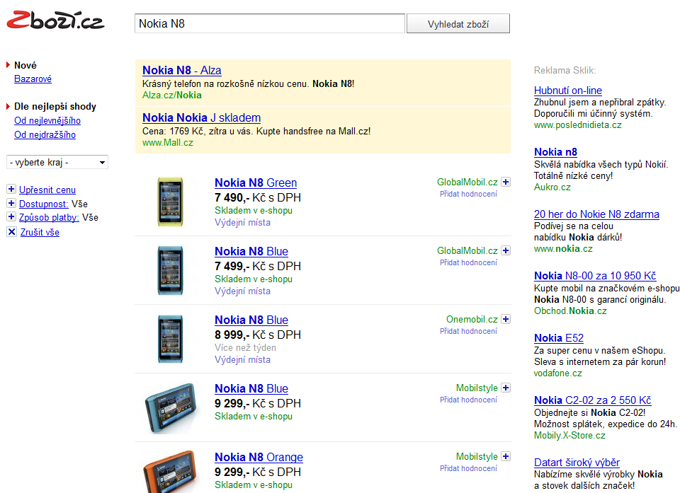680x493 pixels.
Task: Click the Zboží.cz logo
Action: [55, 21]
